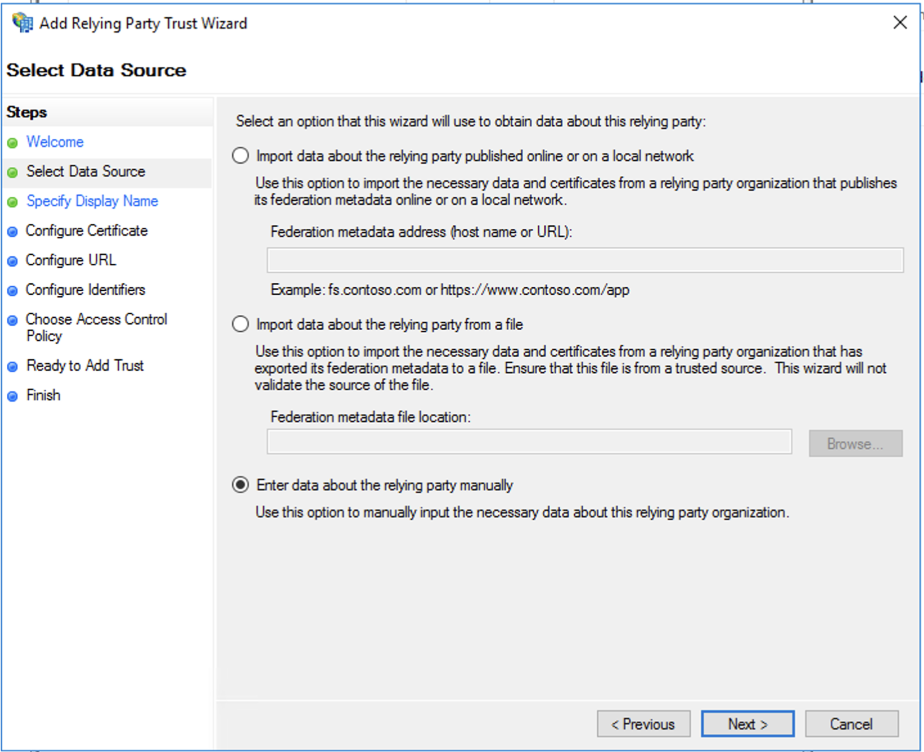Image resolution: width=924 pixels, height=752 pixels.
Task: Open the Specify Display Name step link
Action: click(92, 202)
